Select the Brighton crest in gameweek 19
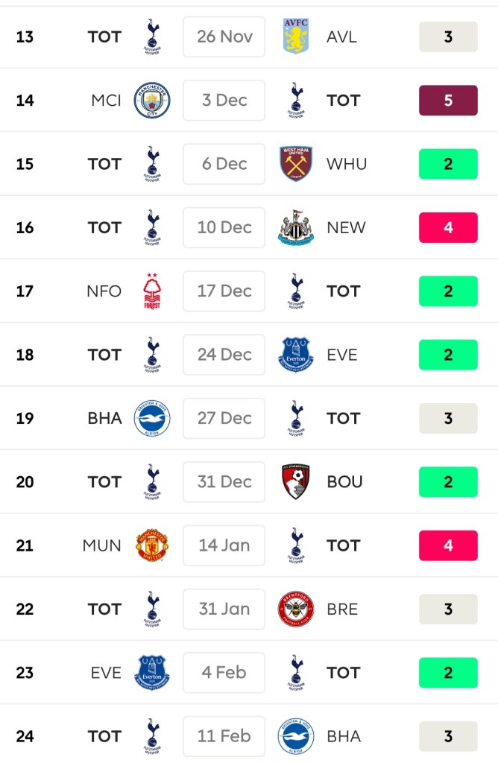The height and width of the screenshot is (763, 498). pos(152,419)
